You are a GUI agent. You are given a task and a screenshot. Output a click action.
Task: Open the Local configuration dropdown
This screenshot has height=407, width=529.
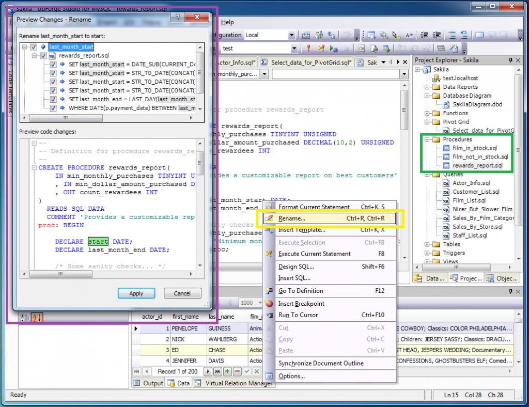tap(292, 35)
